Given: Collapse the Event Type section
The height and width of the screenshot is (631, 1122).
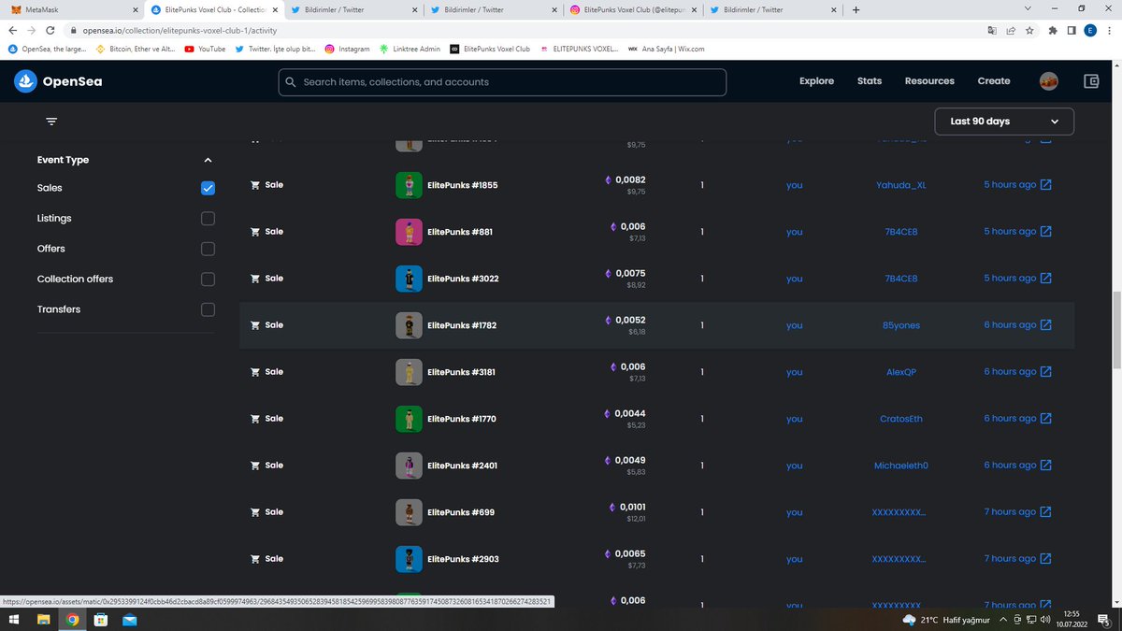Looking at the screenshot, I should pos(208,160).
